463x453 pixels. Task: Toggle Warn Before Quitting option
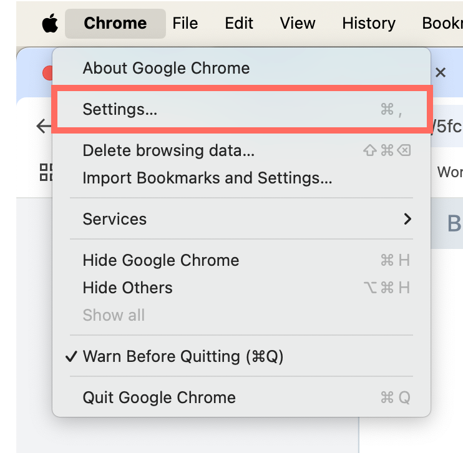[x=183, y=356]
